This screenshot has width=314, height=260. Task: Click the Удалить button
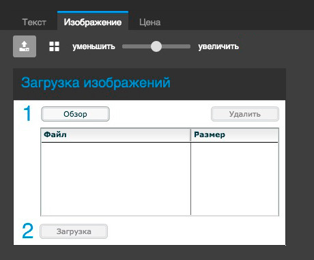click(245, 114)
